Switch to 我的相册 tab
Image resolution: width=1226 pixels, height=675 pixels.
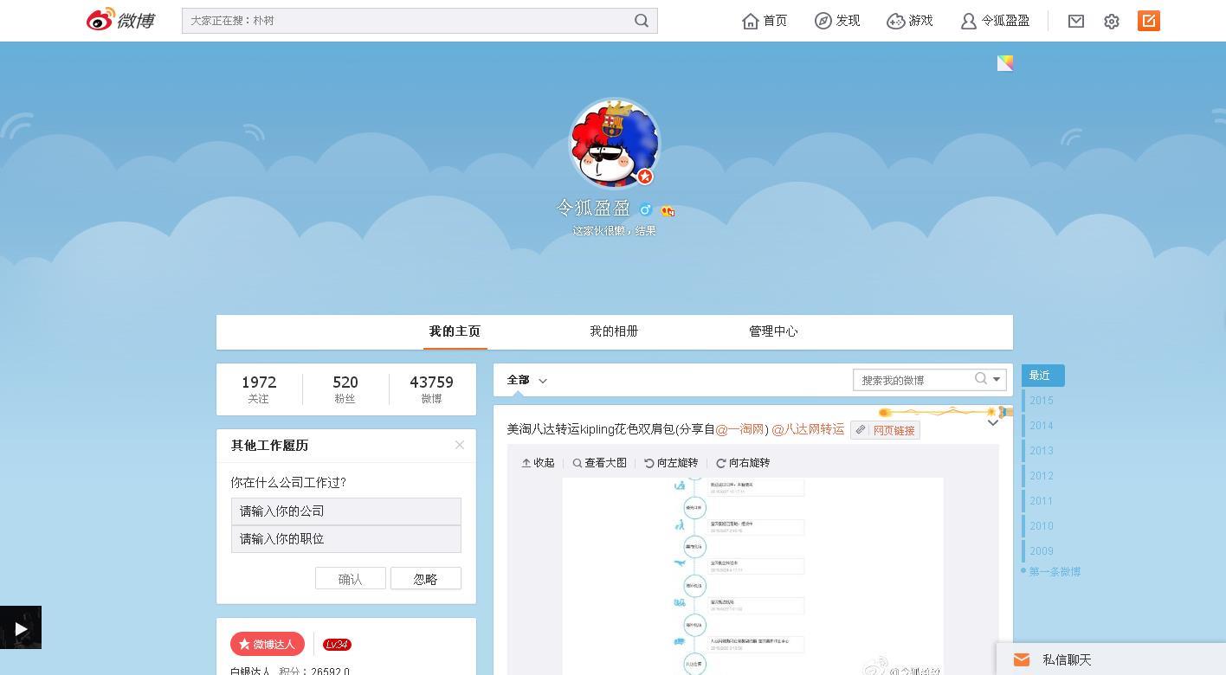(x=614, y=331)
